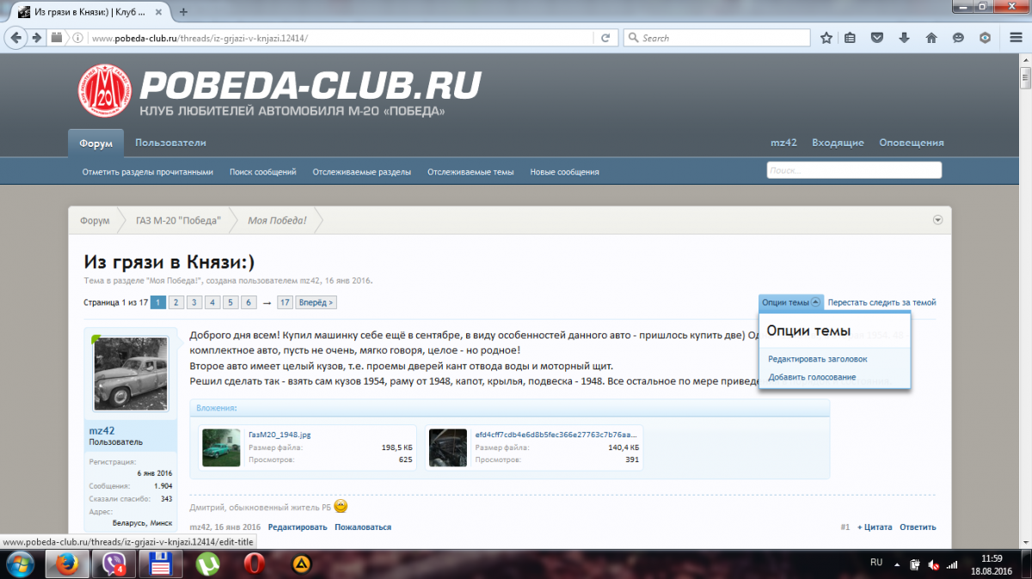Viewport: 1032px width, 579px height.
Task: Click + Цитата on post #1
Action: [x=875, y=527]
